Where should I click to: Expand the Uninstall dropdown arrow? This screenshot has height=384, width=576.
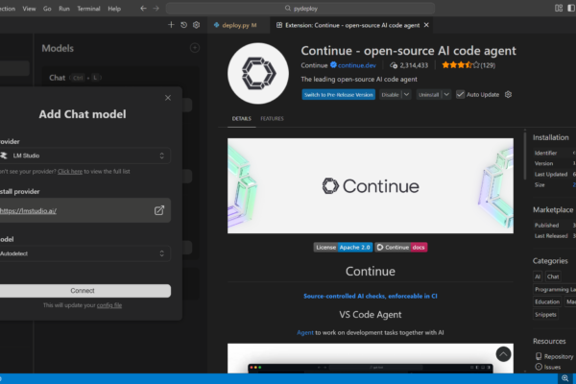click(x=444, y=94)
